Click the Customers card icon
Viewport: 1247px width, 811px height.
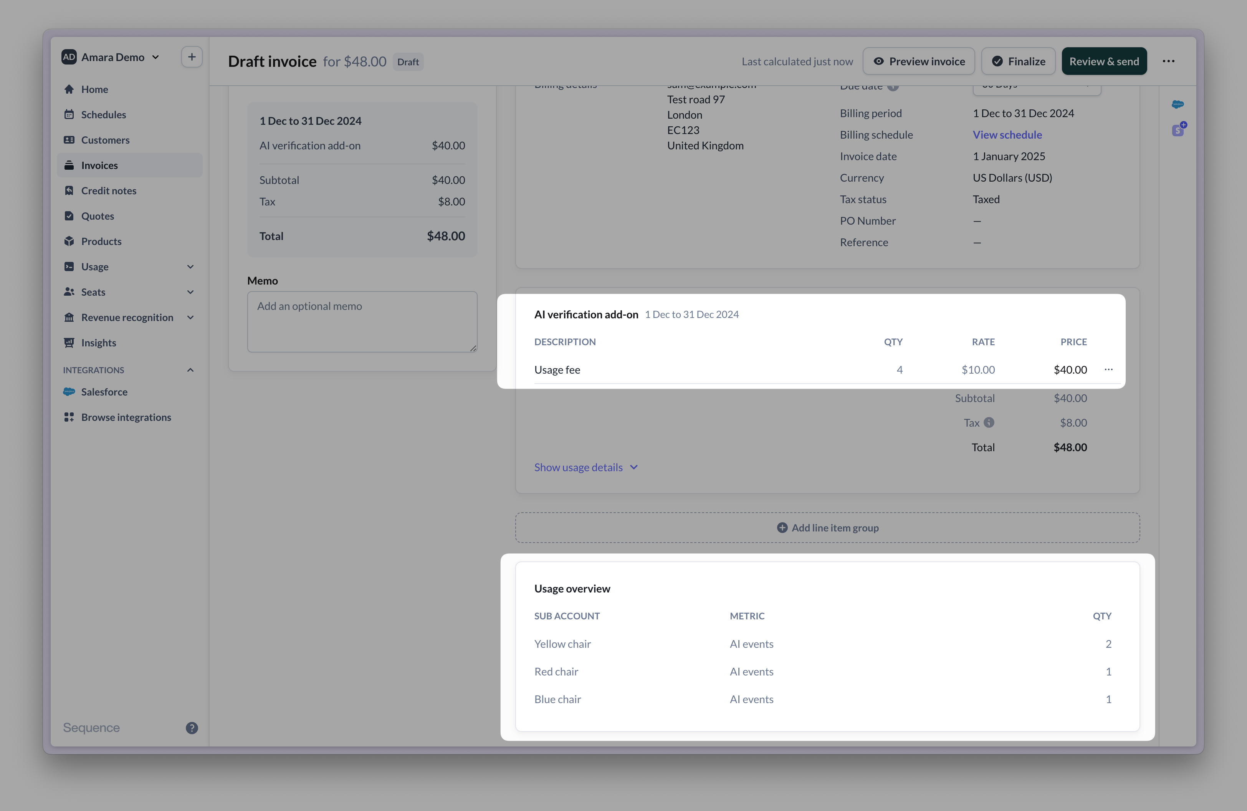click(69, 139)
